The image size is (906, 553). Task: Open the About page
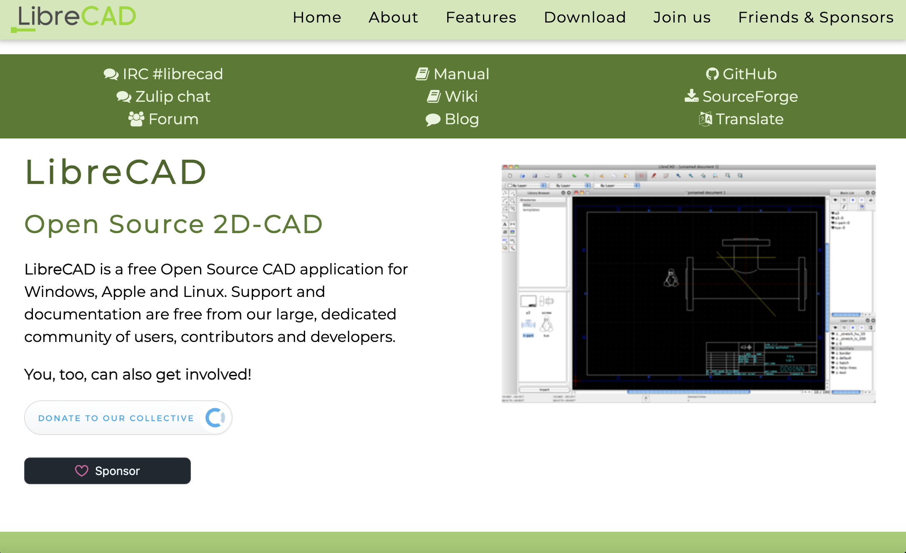coord(393,18)
